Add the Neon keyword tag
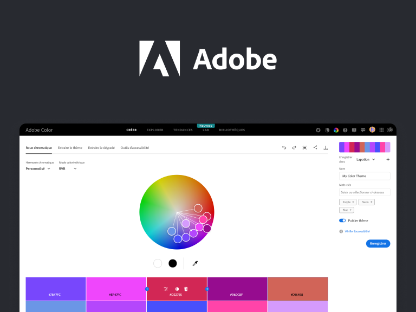 (366, 202)
